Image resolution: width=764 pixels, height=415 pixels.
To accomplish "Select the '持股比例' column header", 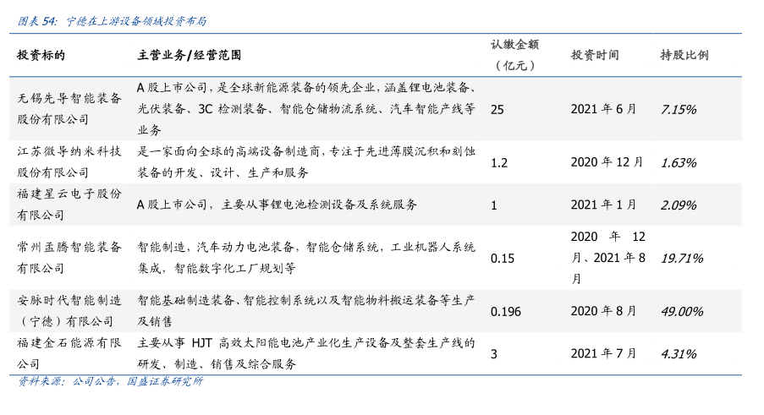I will [684, 55].
